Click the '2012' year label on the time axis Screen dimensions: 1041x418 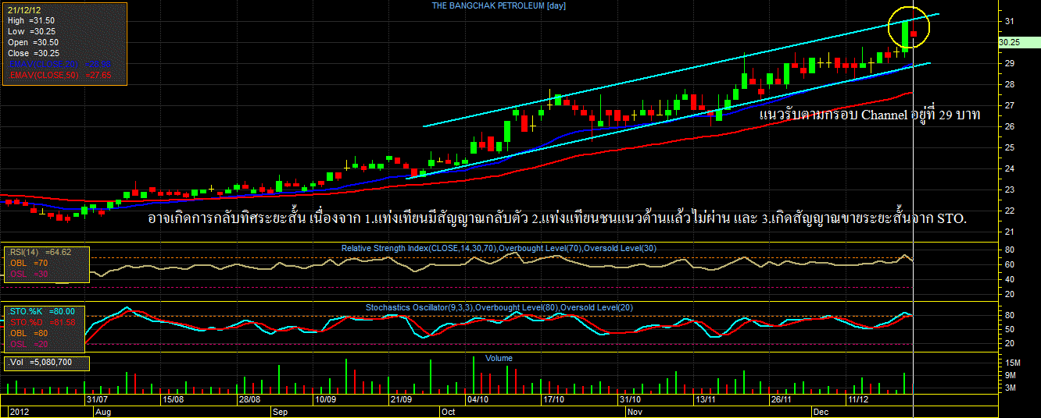click(18, 411)
